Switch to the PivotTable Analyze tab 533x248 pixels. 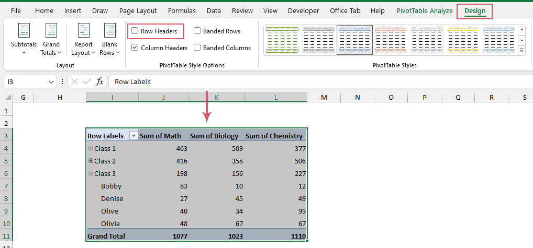click(x=424, y=10)
